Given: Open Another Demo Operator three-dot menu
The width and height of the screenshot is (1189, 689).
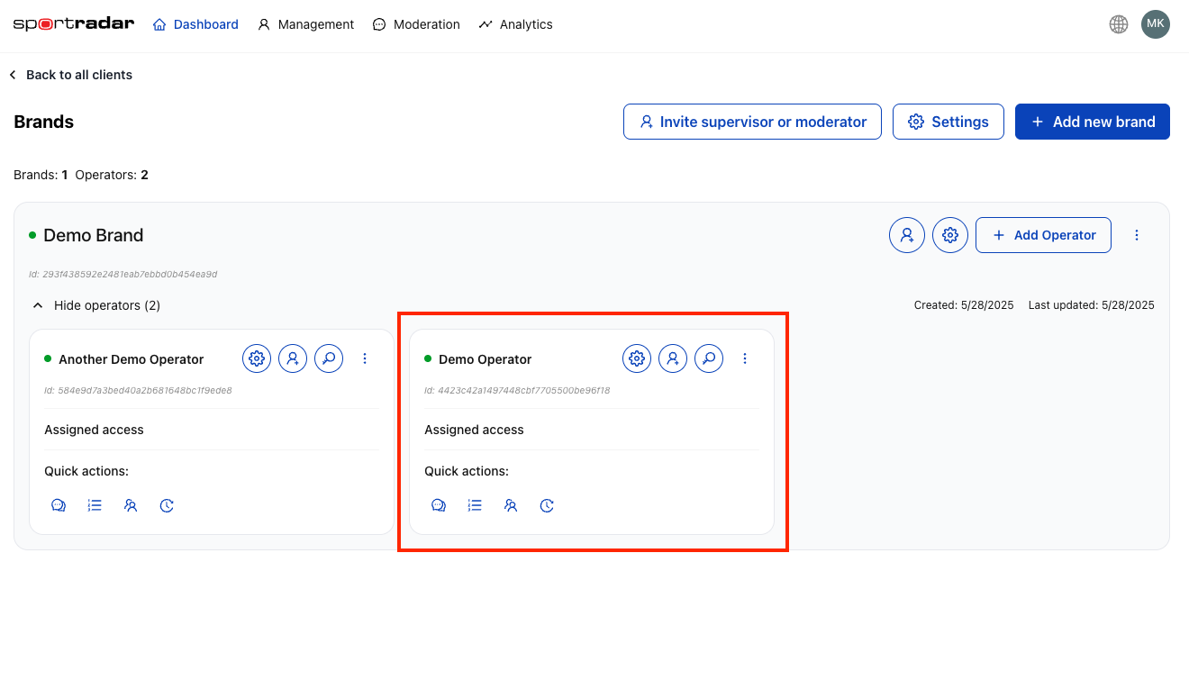Looking at the screenshot, I should (365, 358).
